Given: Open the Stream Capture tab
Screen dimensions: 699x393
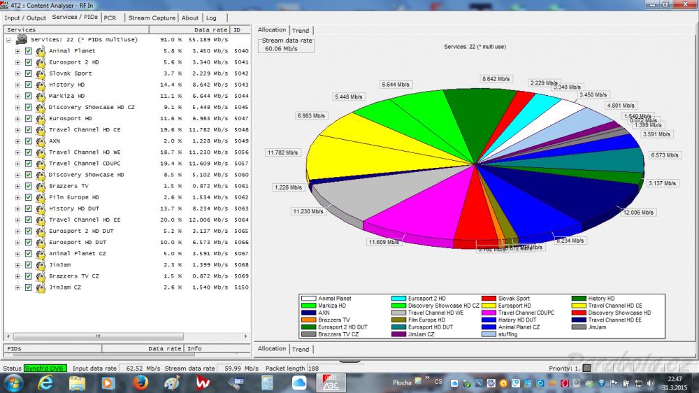Looking at the screenshot, I should pos(152,18).
